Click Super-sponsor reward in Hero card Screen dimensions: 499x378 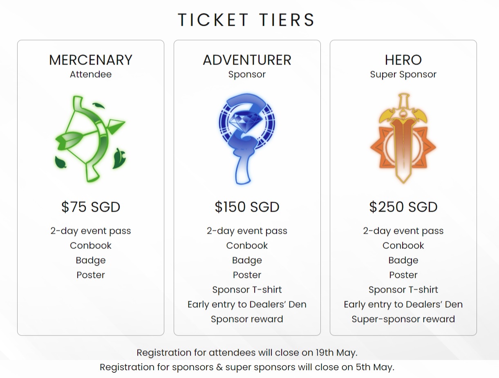(403, 319)
